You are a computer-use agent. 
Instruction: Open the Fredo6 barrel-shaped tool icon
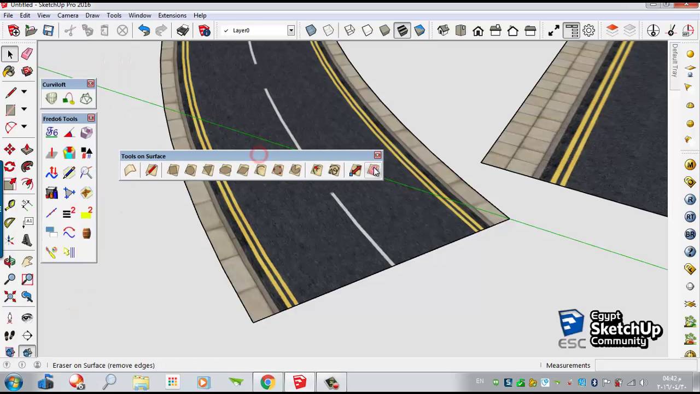[x=86, y=233]
